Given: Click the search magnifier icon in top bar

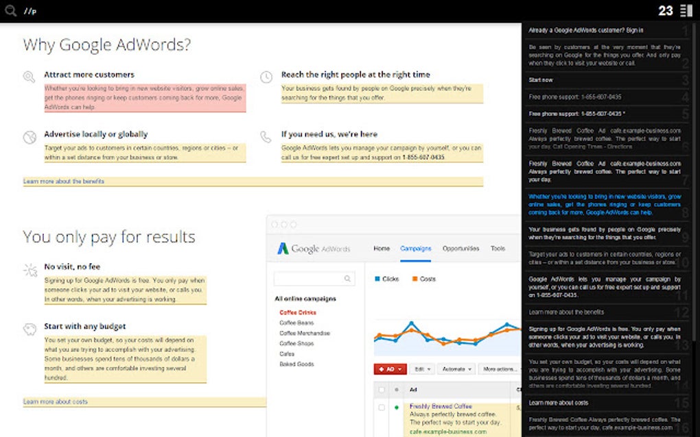Looking at the screenshot, I should point(10,11).
